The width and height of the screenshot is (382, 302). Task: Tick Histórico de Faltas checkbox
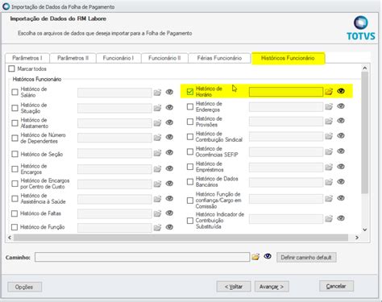point(15,213)
